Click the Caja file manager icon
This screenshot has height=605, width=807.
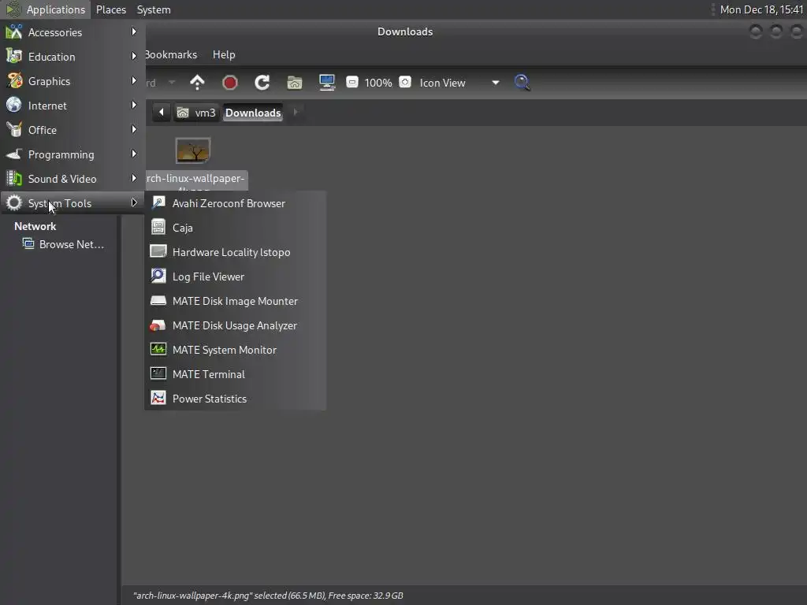pos(158,227)
